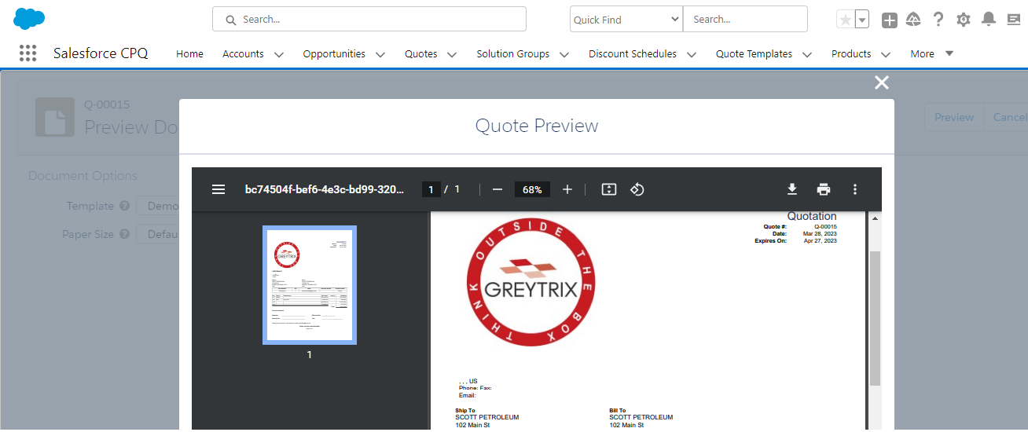Open the Discount Schedules tab

pos(633,53)
